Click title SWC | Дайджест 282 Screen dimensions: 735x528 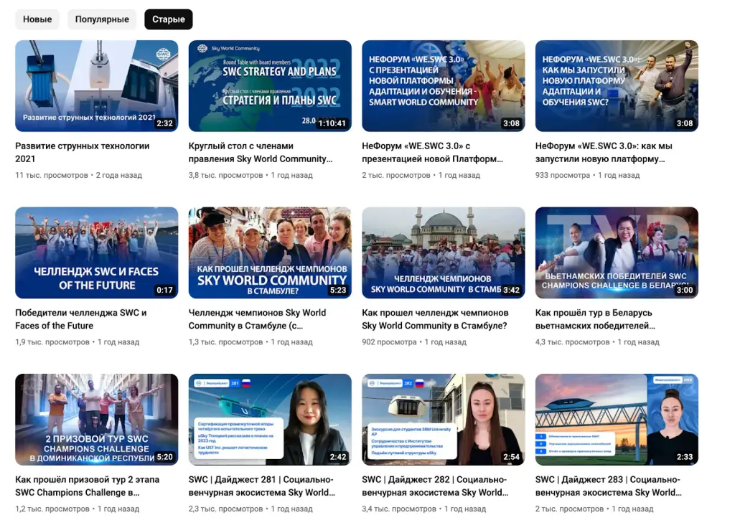pos(435,486)
